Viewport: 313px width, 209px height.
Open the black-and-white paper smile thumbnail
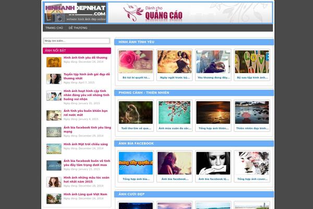213,163
